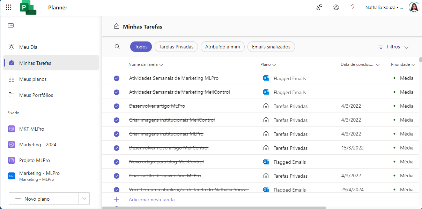The width and height of the screenshot is (422, 209).
Task: Click the Planner logo icon
Action: pos(28,8)
